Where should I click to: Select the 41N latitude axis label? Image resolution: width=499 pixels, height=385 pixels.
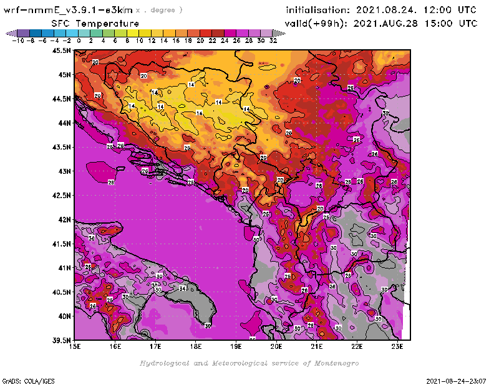click(65, 268)
